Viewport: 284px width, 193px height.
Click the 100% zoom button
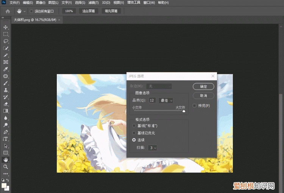pyautogui.click(x=69, y=11)
